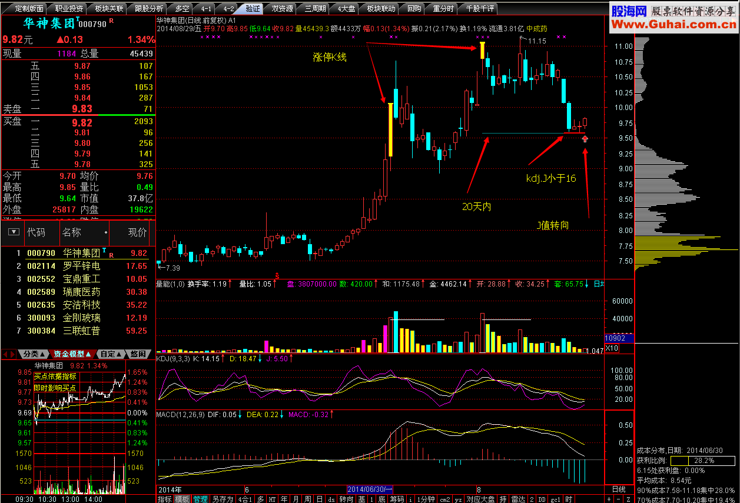740x503 pixels.
Task: Open the stock list dropdown arrow beside 代码
Action: (x=13, y=232)
